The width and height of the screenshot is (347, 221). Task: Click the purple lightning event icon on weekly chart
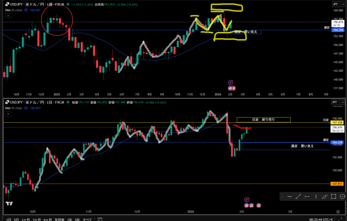(x=230, y=82)
